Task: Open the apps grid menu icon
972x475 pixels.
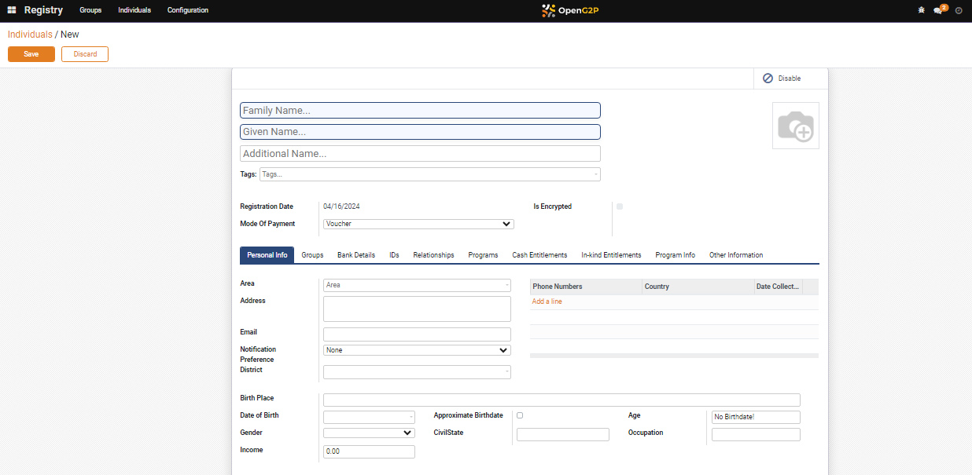Action: click(12, 10)
